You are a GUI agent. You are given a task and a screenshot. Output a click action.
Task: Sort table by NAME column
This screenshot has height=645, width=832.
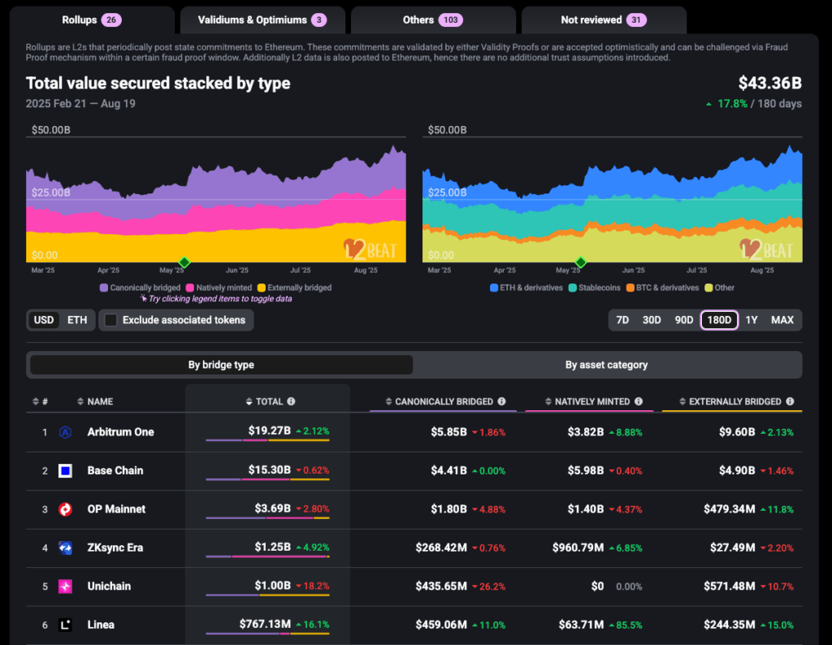point(95,401)
